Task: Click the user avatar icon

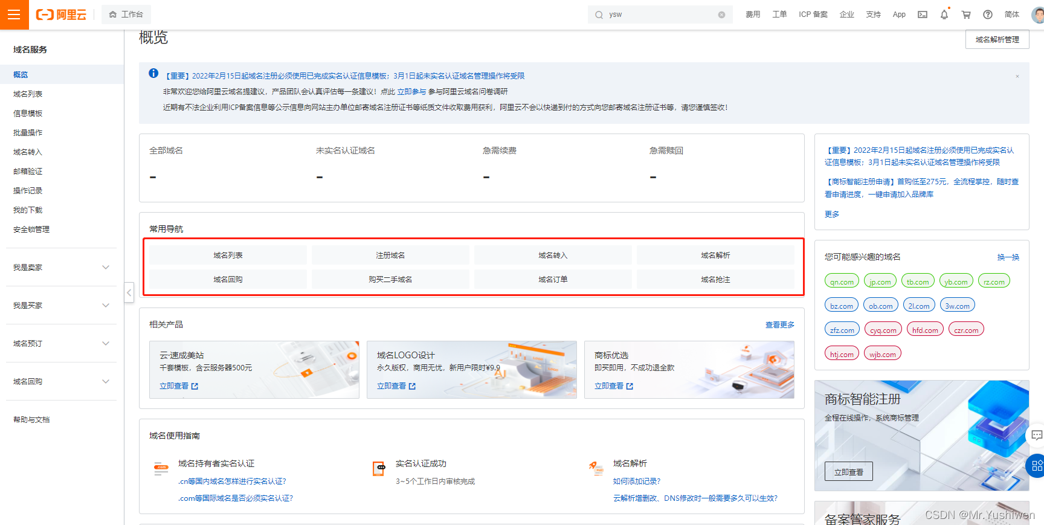Action: point(1037,14)
